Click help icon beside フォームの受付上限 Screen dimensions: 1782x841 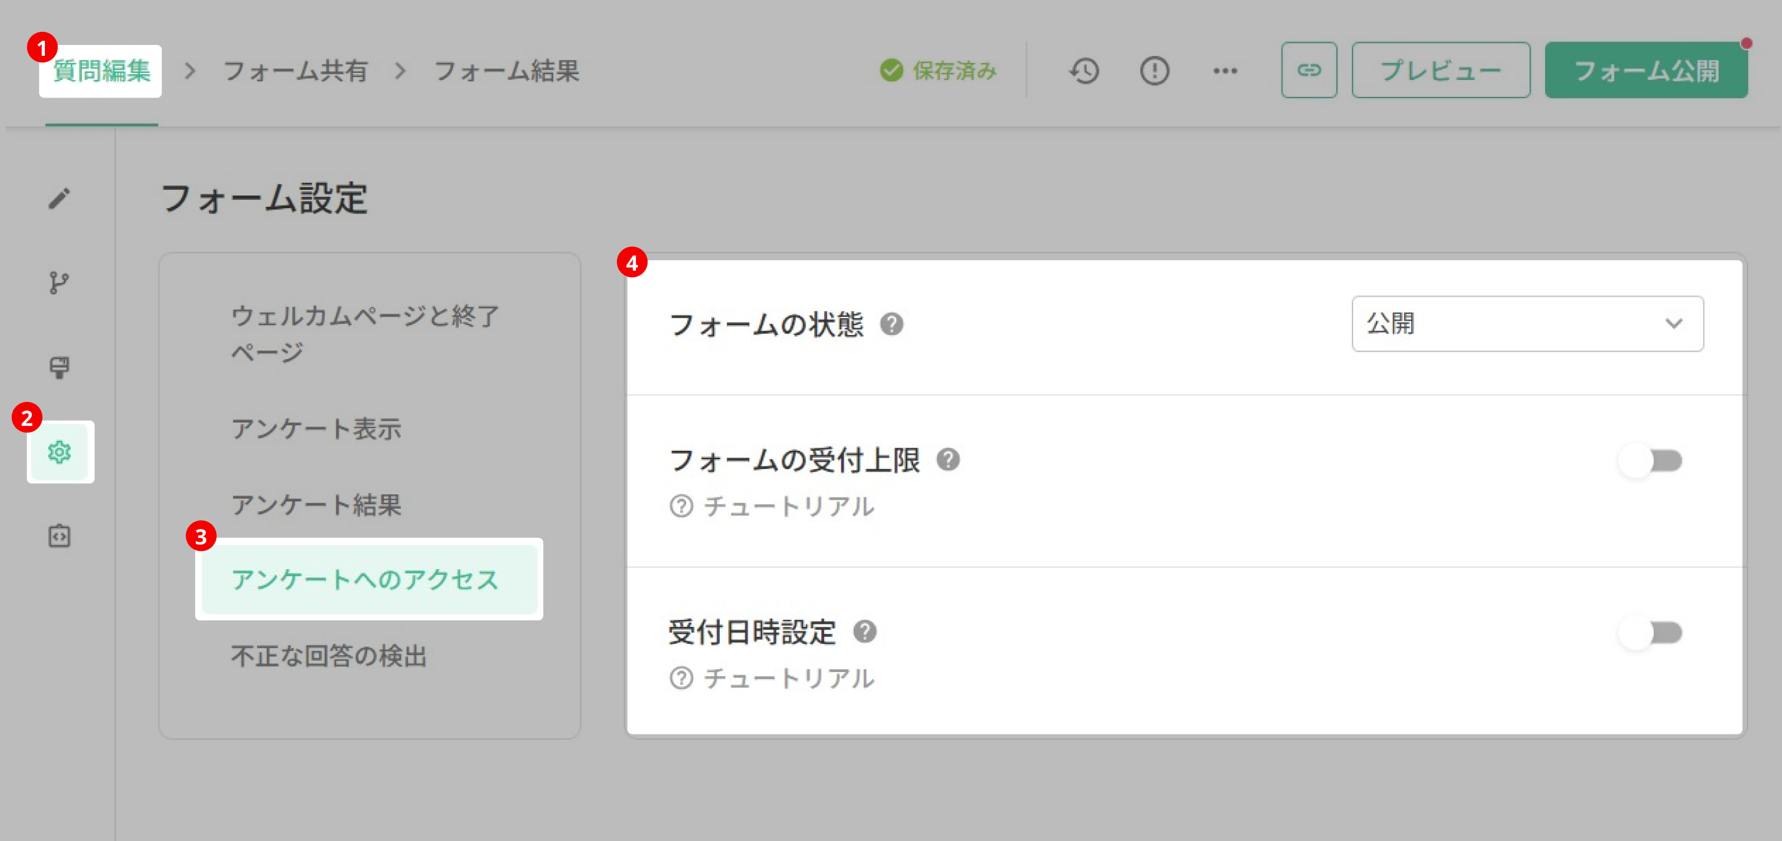948,459
